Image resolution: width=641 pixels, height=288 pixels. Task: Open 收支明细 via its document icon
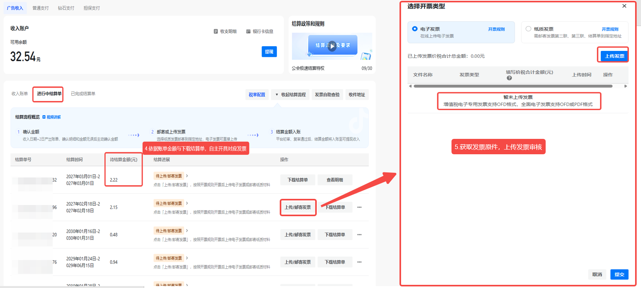click(216, 32)
